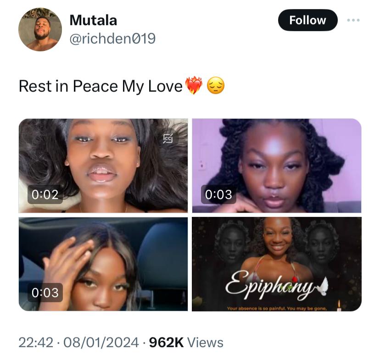
Task: Open Mutala's profile avatar picture
Action: point(40,29)
